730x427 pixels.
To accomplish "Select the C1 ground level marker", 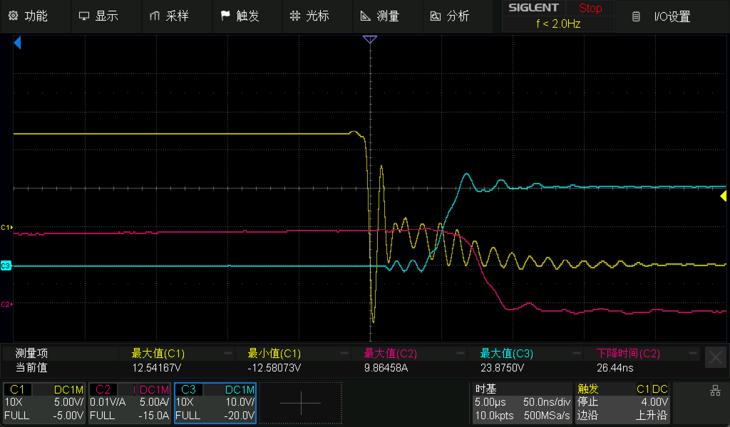I will point(7,227).
